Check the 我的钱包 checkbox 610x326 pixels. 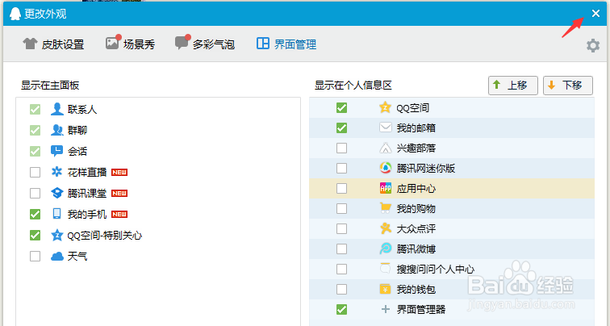[x=341, y=290]
